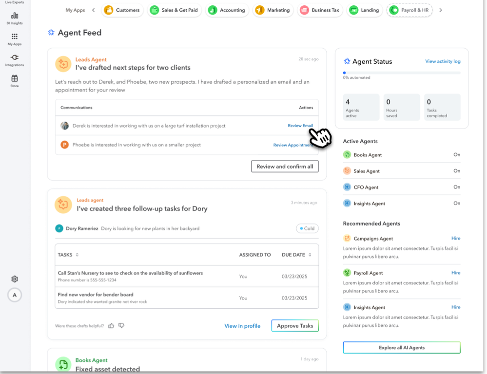Select the Business Tax tab
Viewport: 487px width, 374px height.
coord(320,10)
